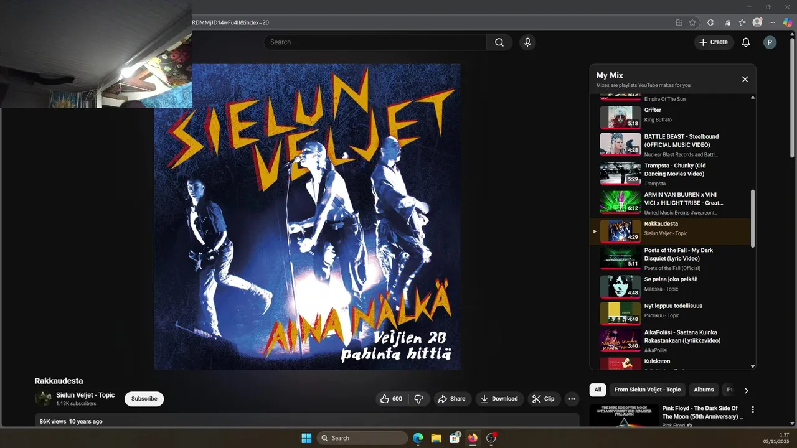Open the Create menu
The height and width of the screenshot is (448, 797).
[714, 42]
